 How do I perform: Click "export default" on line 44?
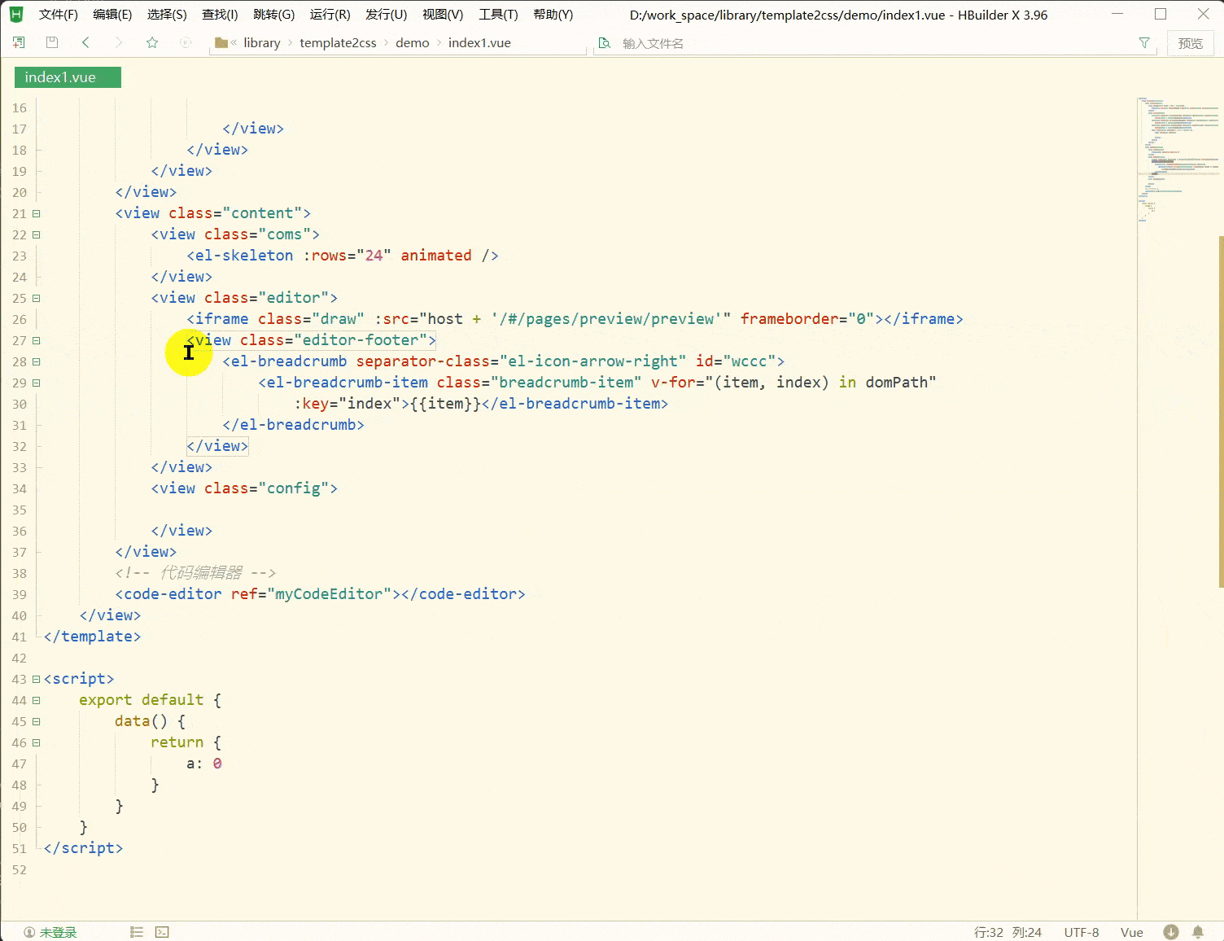point(142,700)
